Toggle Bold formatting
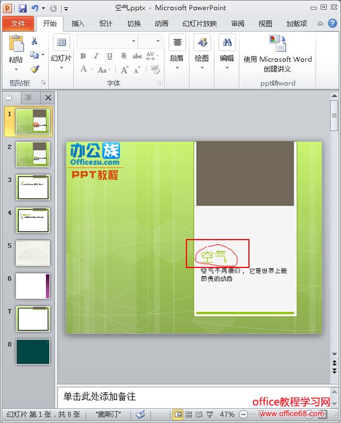The image size is (341, 423). (83, 56)
